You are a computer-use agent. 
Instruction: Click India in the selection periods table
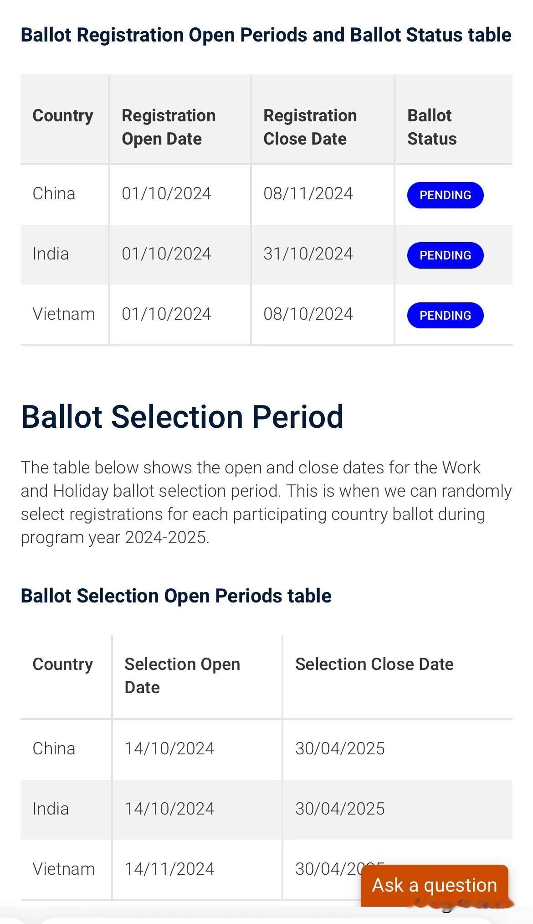51,809
